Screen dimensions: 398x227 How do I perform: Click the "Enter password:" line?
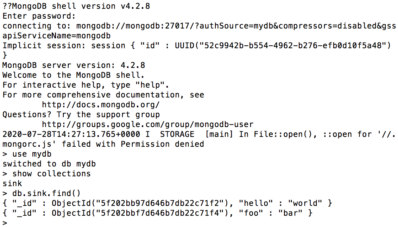pyautogui.click(x=39, y=16)
